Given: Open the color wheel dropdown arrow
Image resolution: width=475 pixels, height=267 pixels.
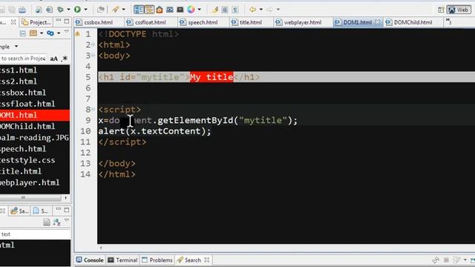Looking at the screenshot, I should pos(200,10).
